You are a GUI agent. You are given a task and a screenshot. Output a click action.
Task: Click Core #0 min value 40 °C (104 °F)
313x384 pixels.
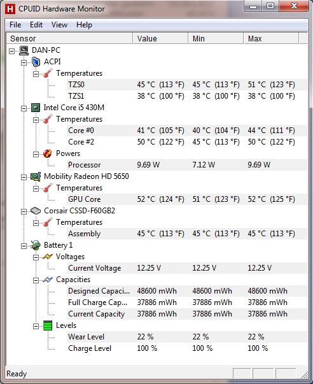tap(216, 131)
